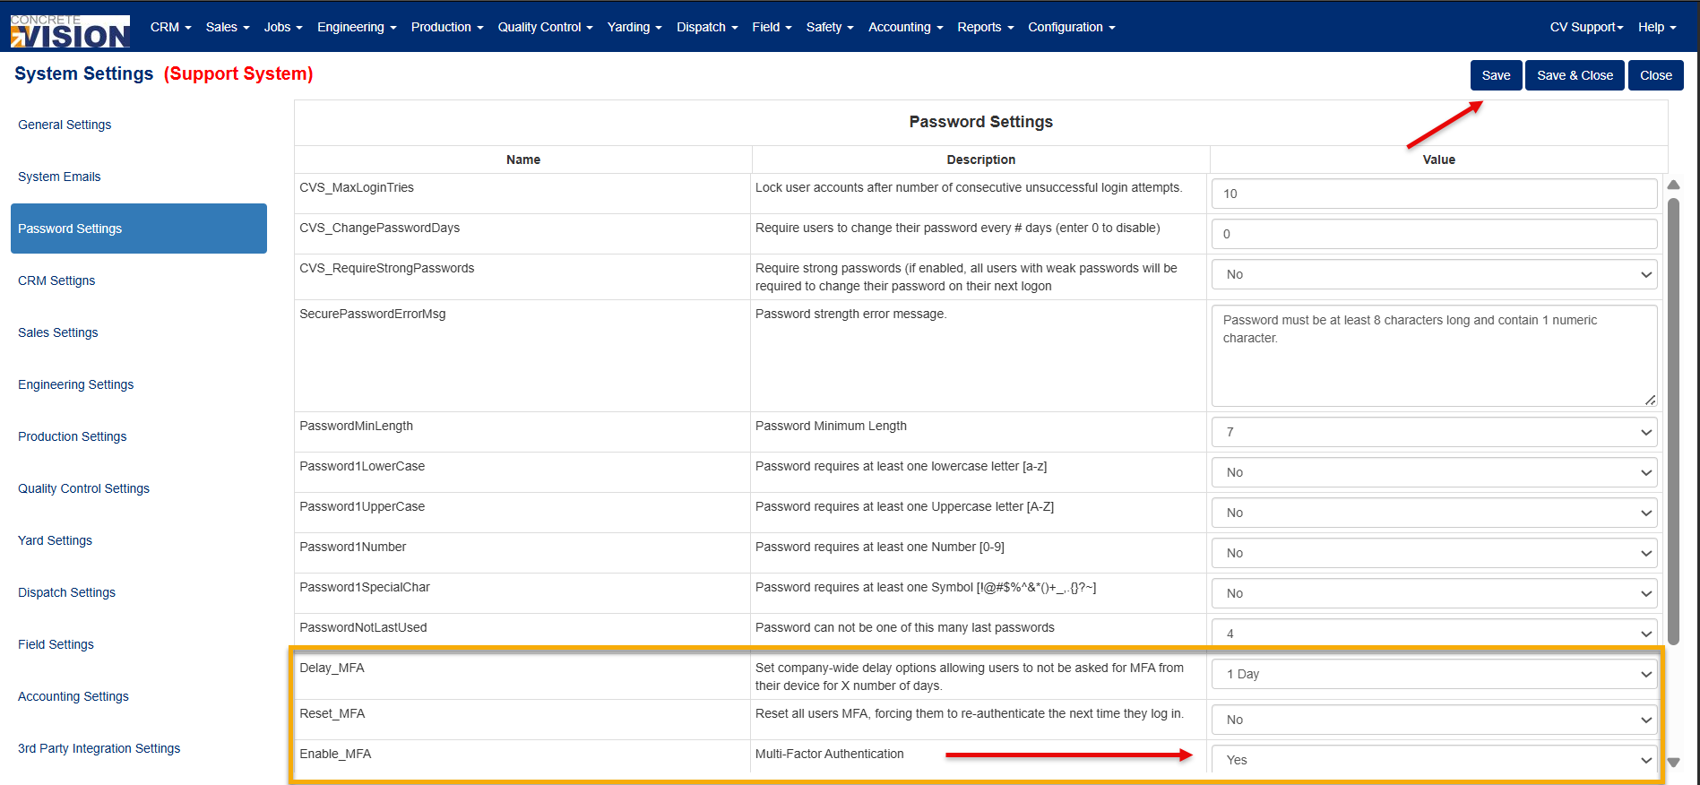Go to Accounting Settings
This screenshot has width=1700, height=785.
(x=73, y=696)
